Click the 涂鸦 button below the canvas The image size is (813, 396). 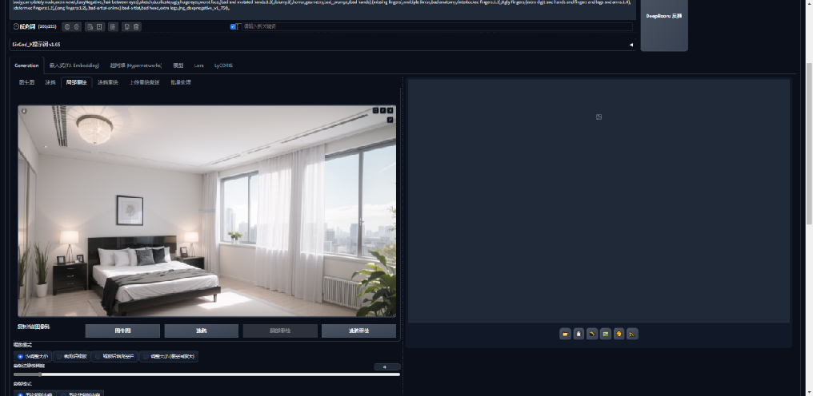click(x=201, y=331)
